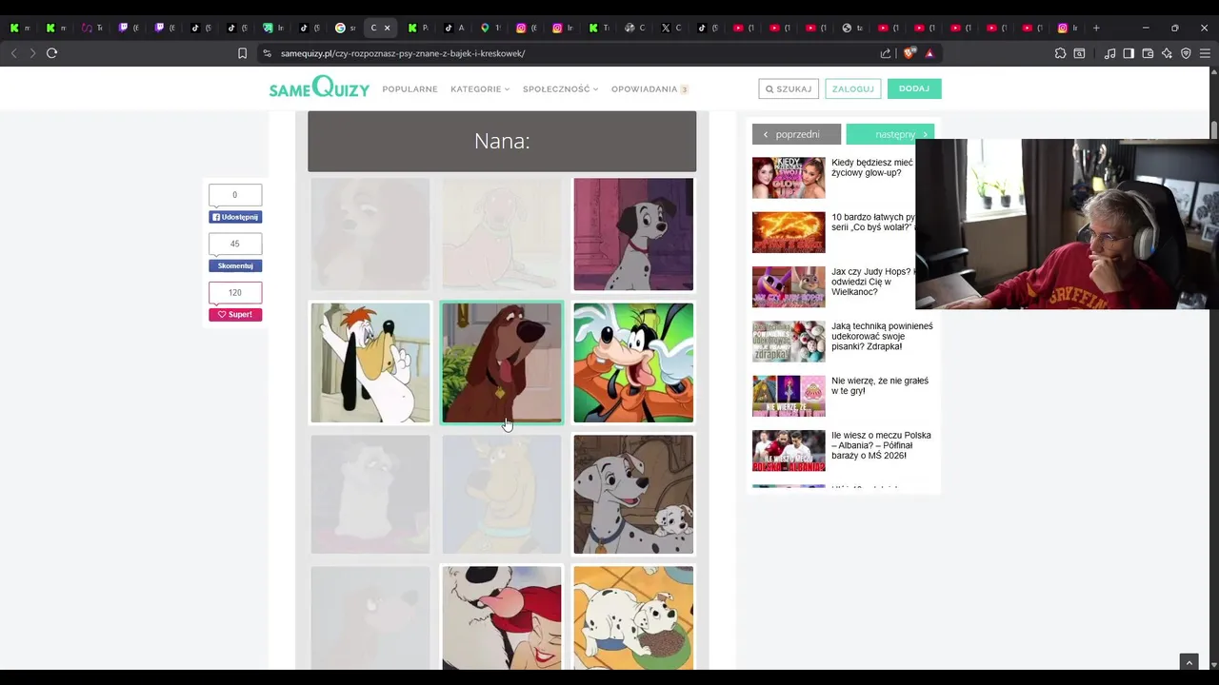1219x685 pixels.
Task: Open site settings icon beside the URL
Action: coord(268,53)
